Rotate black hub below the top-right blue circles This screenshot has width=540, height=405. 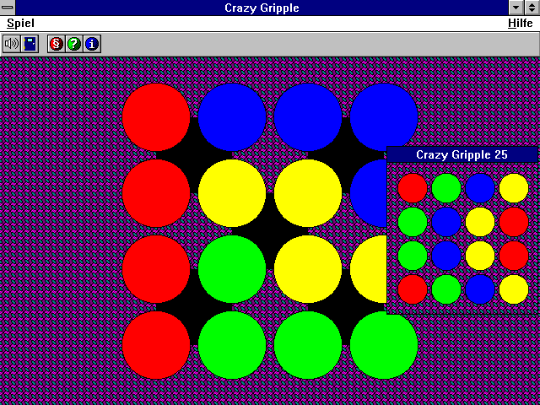click(x=346, y=155)
